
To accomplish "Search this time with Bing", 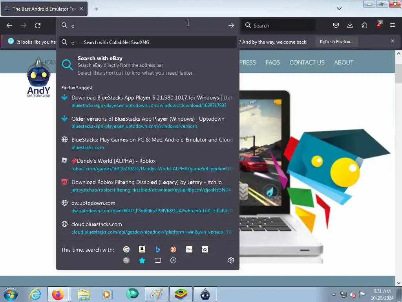I will click(158, 249).
